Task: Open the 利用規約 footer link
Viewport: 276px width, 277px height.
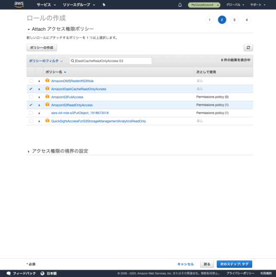Action: tap(266, 274)
